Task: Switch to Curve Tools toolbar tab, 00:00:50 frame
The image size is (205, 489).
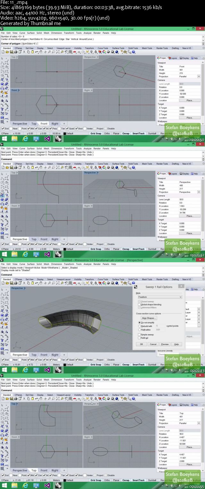Action: pos(103,48)
